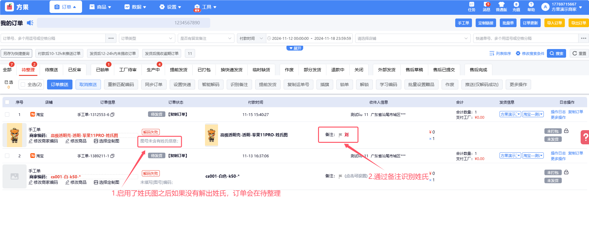Copy order number 手工单-1312553-6
589x227 pixels.
coord(112,114)
